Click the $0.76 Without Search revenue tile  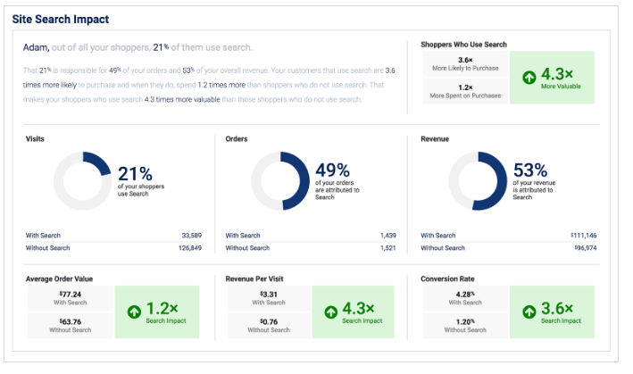point(268,326)
